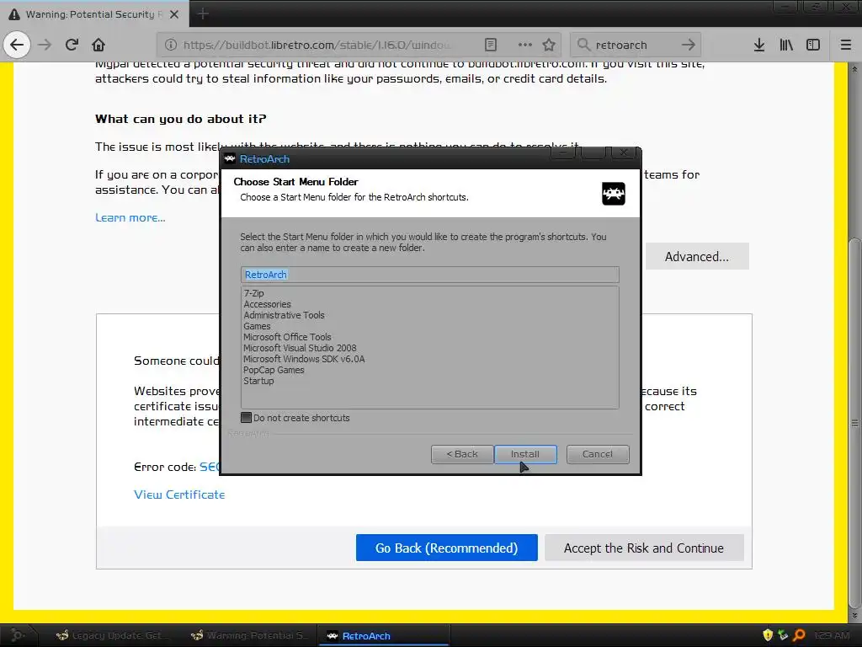Click the < Back button in installer
The width and height of the screenshot is (862, 647).
point(462,454)
